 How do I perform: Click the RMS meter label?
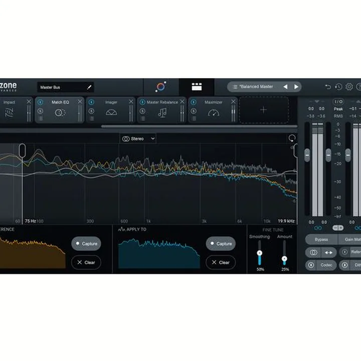pos(338,116)
